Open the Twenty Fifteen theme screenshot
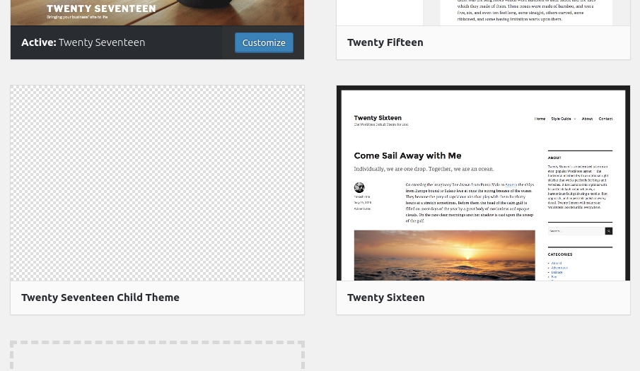 click(x=483, y=13)
